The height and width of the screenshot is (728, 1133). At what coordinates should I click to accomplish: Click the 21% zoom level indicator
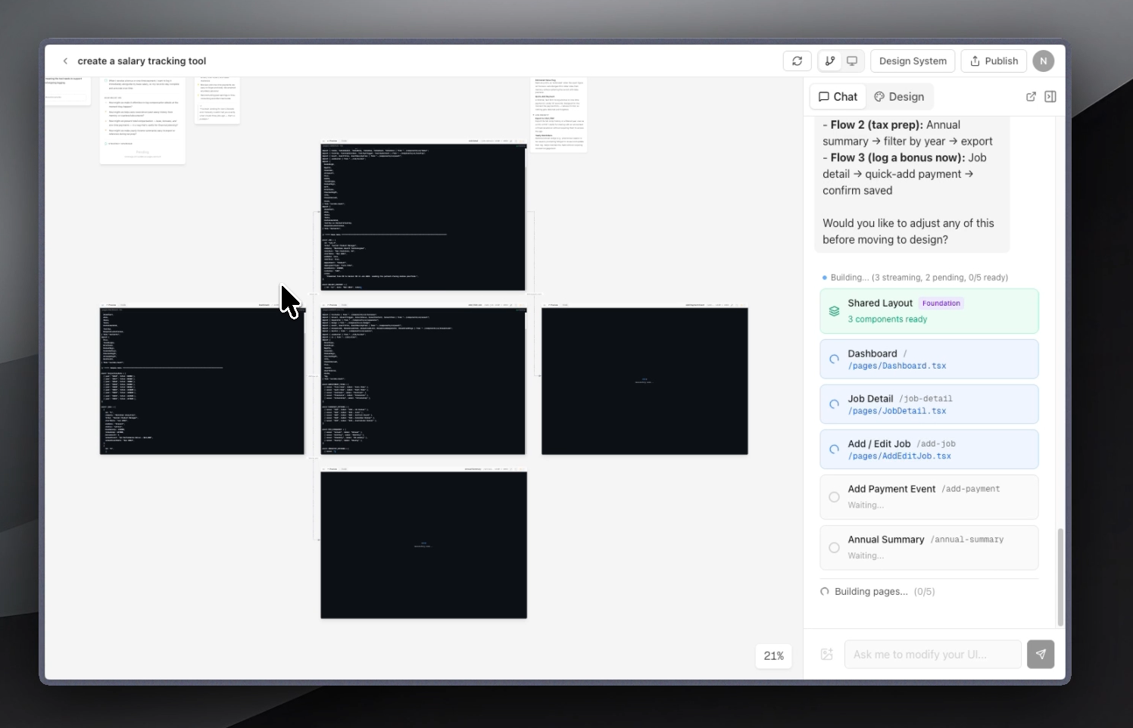pos(773,656)
